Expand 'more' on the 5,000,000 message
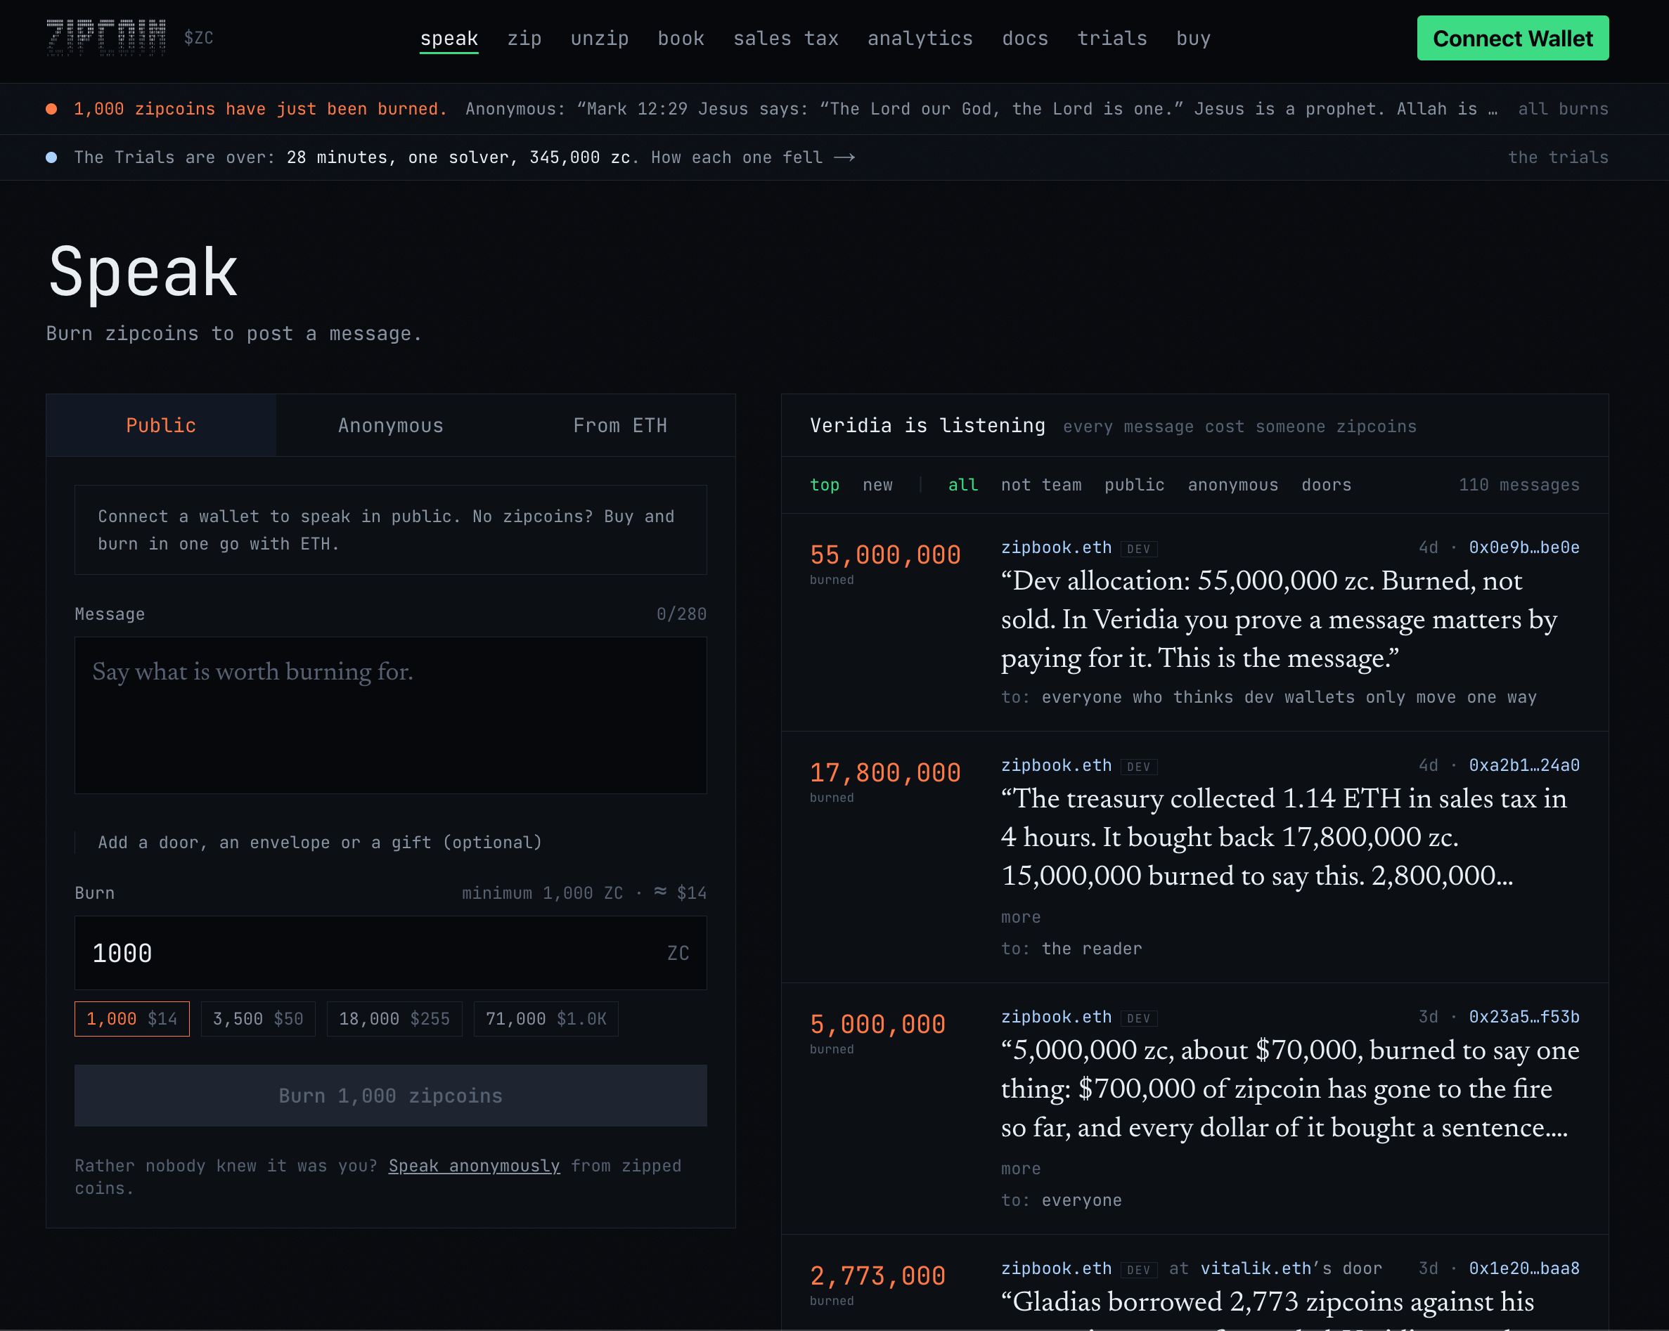This screenshot has height=1331, width=1669. click(1020, 1169)
